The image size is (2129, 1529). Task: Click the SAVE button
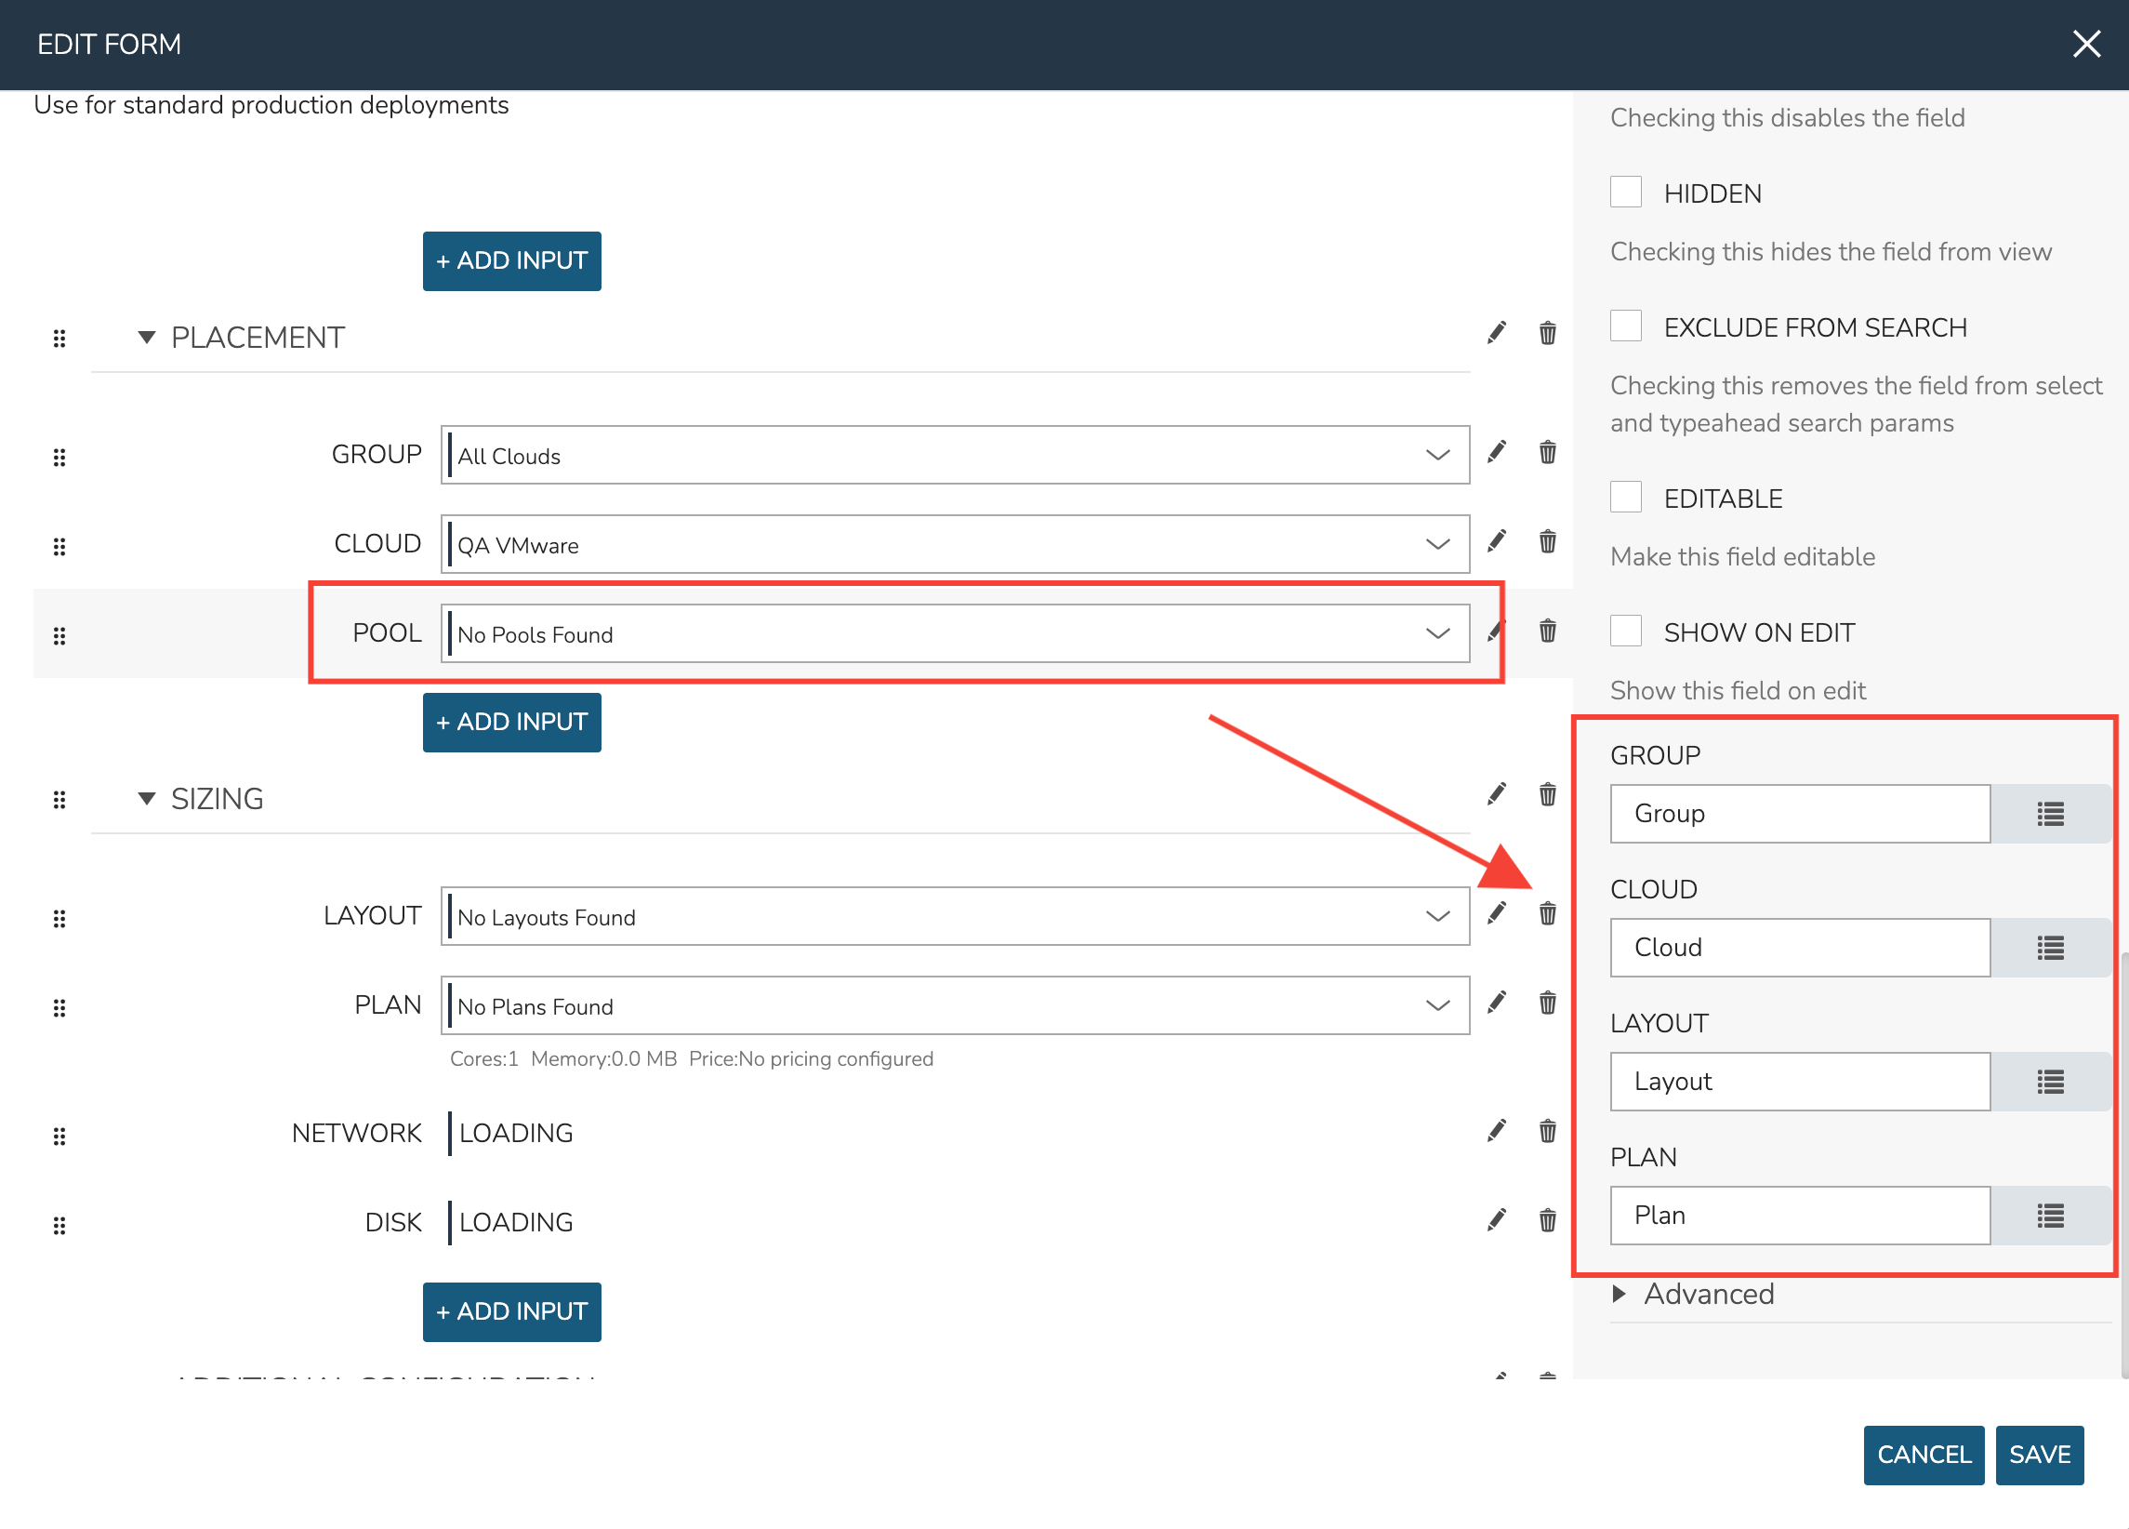[x=2038, y=1455]
